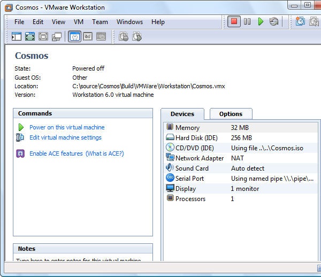321x277 pixels.
Task: Click the Notes text entry area
Action: [x=83, y=257]
